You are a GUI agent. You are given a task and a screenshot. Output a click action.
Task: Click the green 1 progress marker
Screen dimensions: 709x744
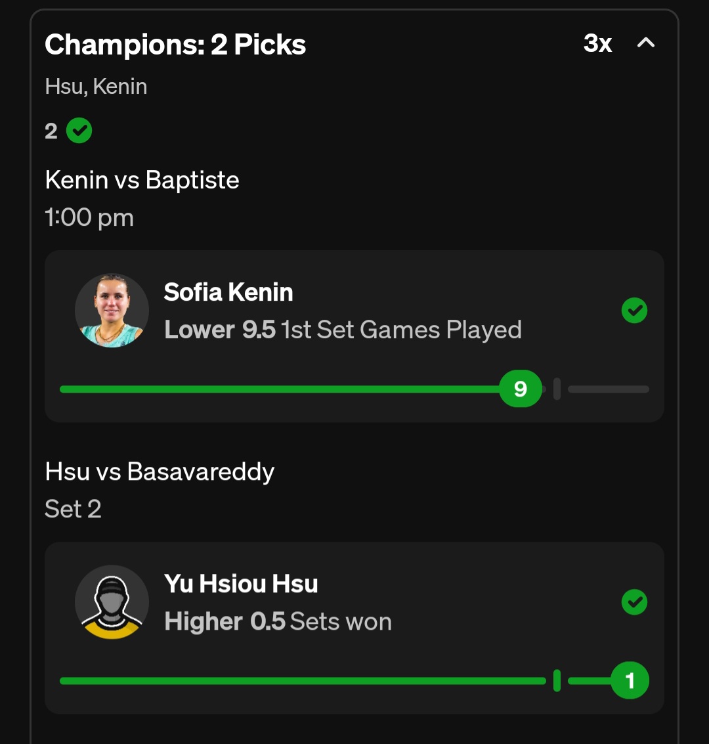pyautogui.click(x=630, y=680)
